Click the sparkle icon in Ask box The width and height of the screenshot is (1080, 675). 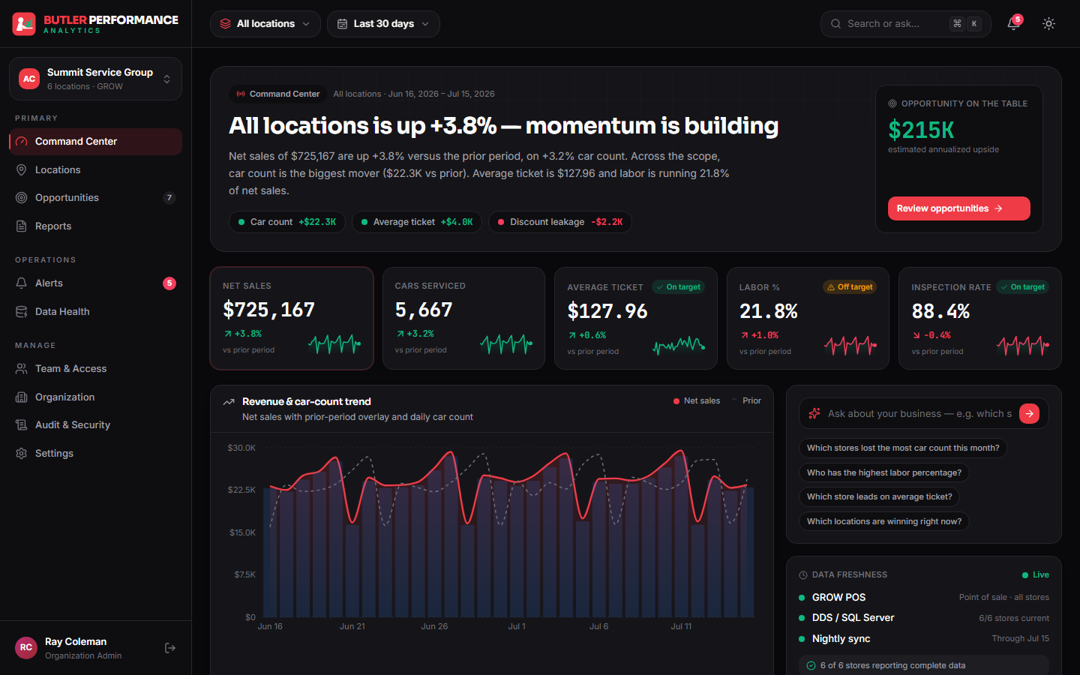[x=814, y=413]
